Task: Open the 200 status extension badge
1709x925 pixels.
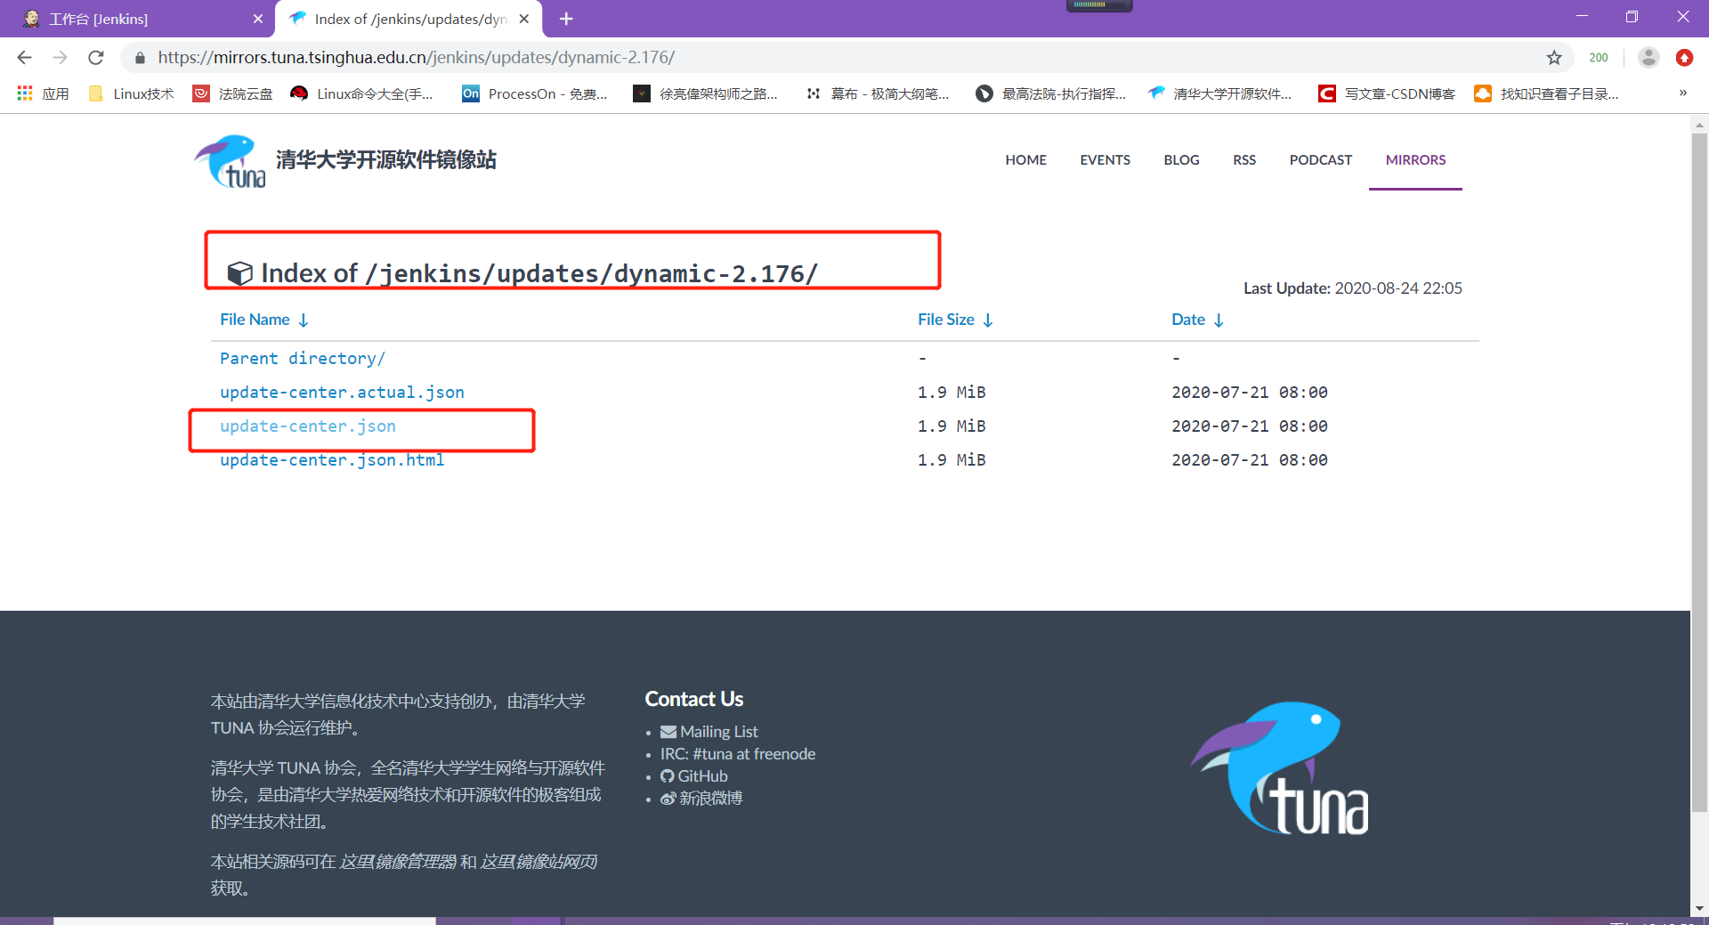Action: [1599, 58]
